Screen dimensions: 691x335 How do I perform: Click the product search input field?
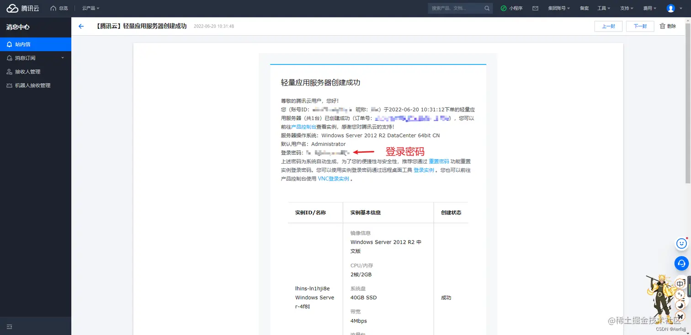coord(457,8)
